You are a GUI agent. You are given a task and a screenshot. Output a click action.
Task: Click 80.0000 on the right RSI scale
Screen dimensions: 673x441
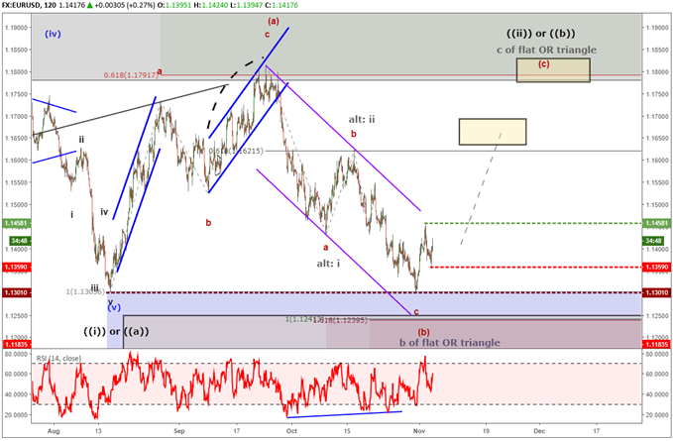point(657,355)
